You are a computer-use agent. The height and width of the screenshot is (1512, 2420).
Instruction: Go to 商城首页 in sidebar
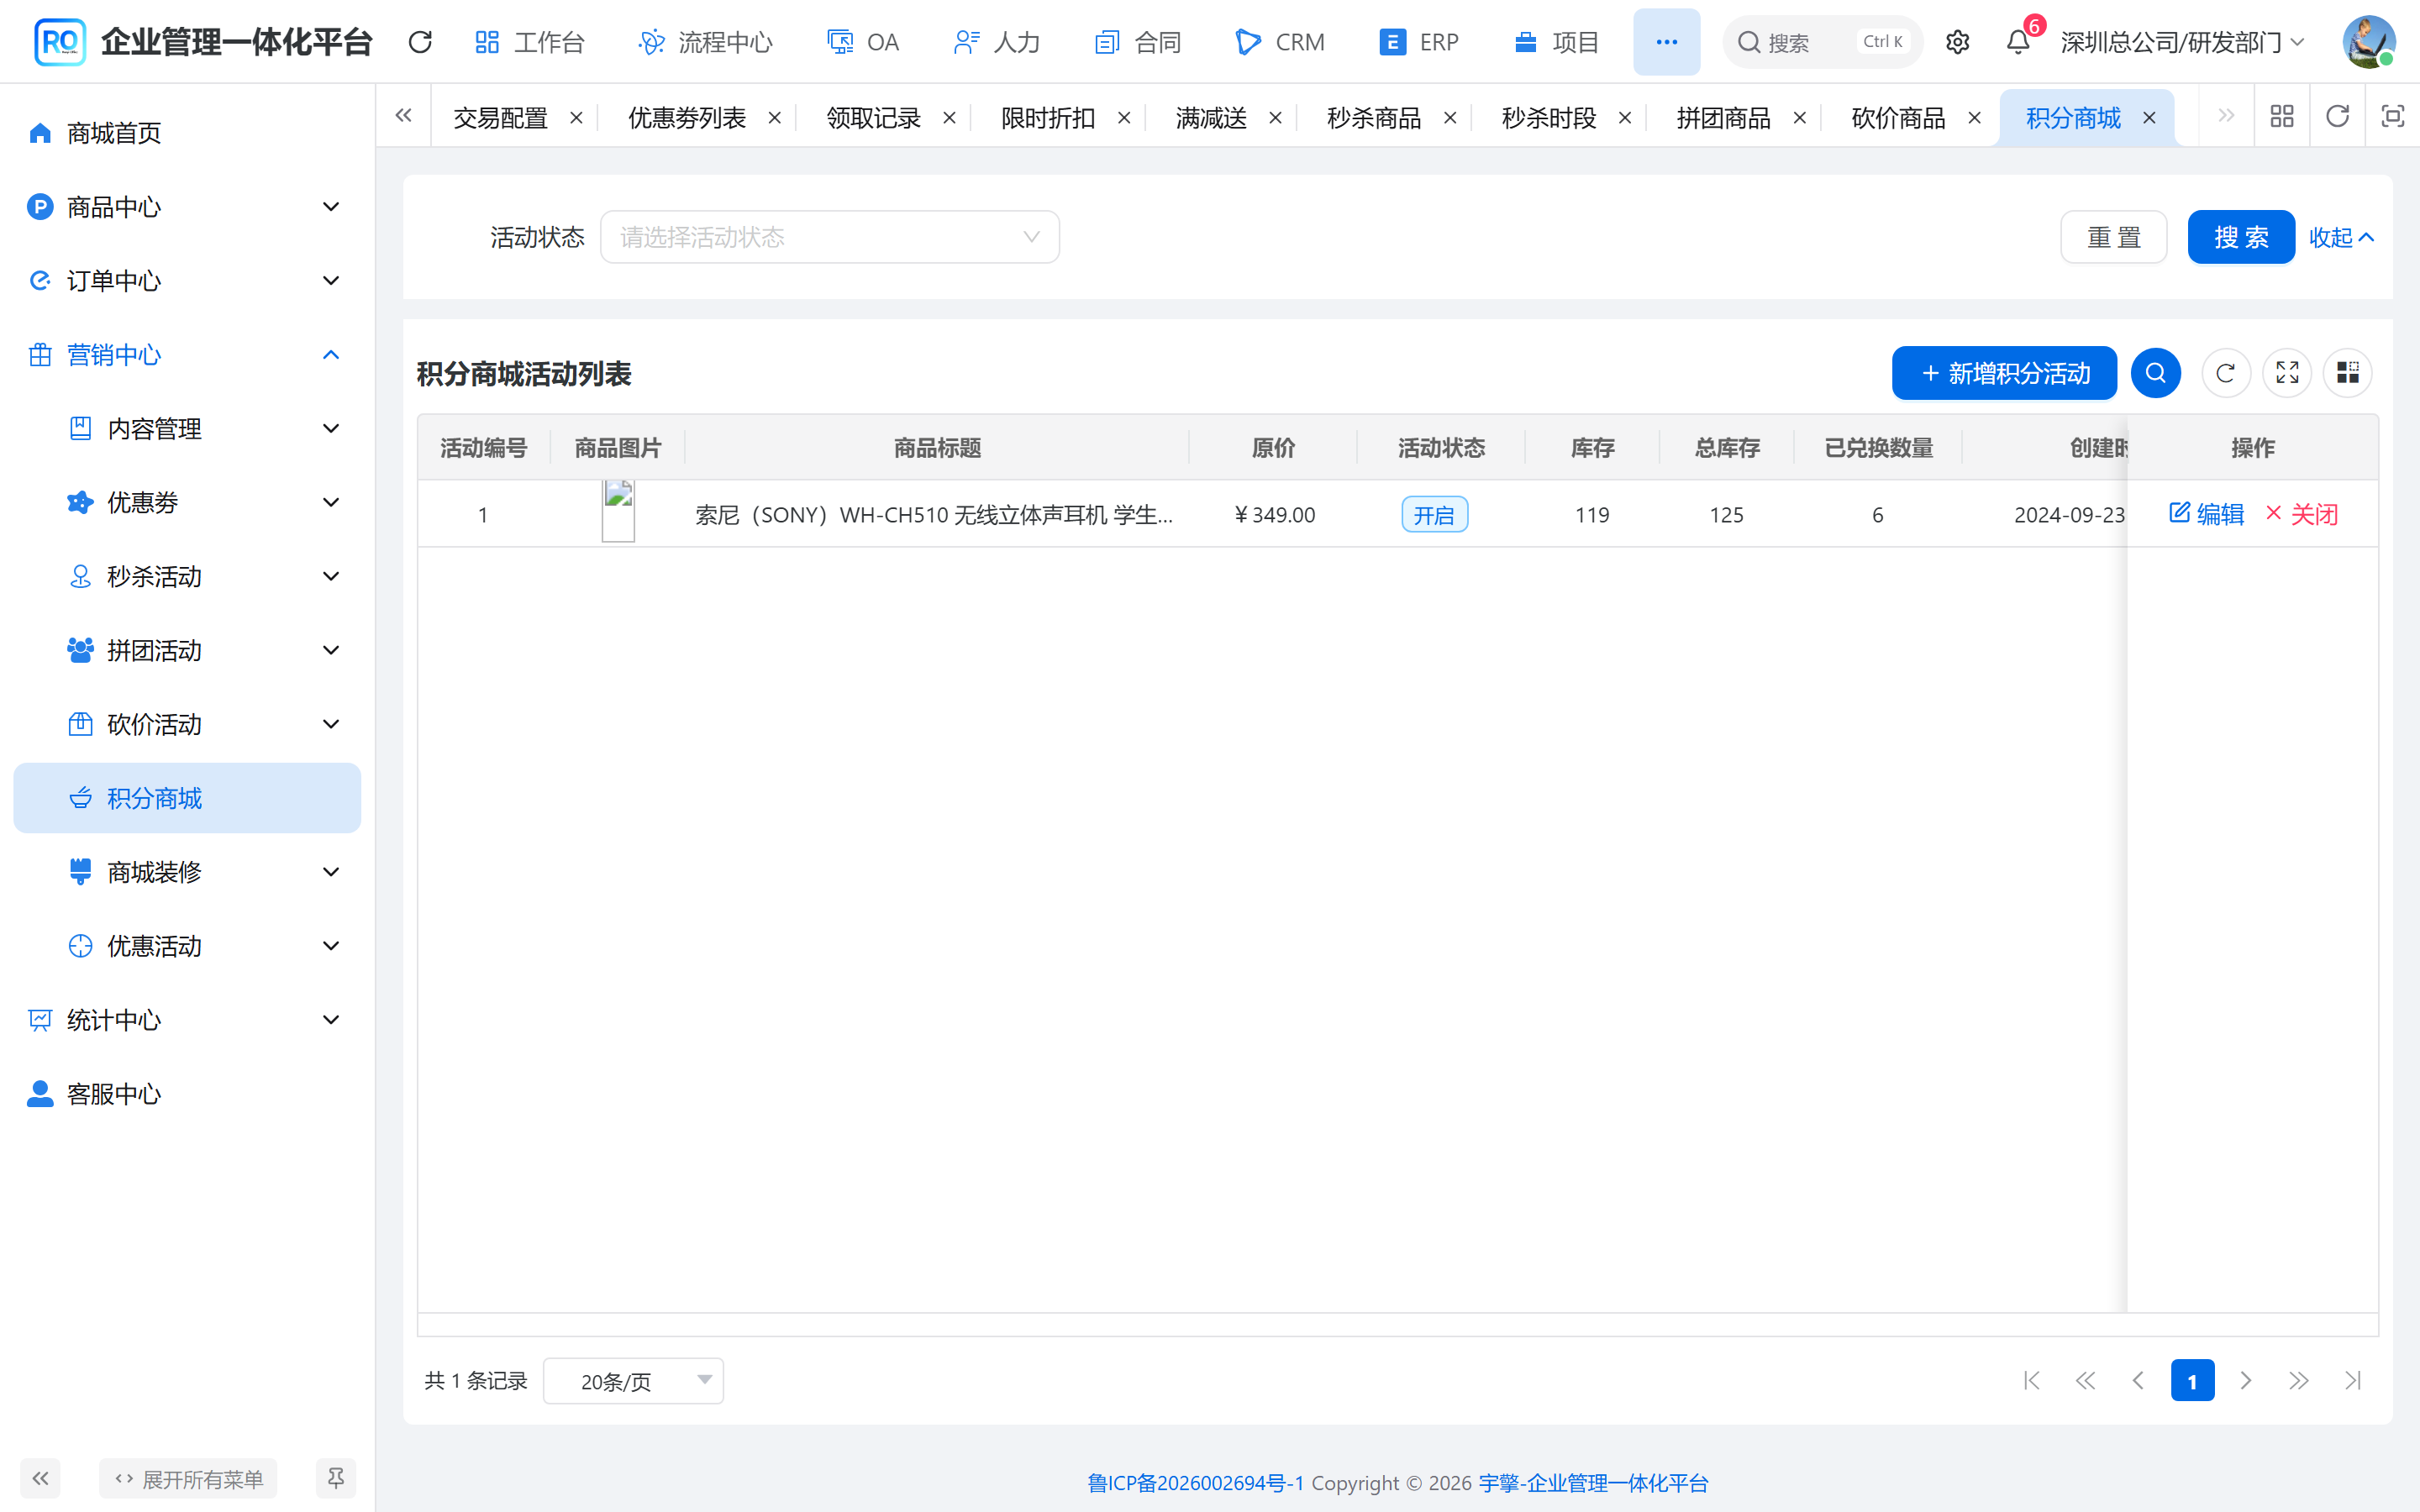(x=187, y=133)
